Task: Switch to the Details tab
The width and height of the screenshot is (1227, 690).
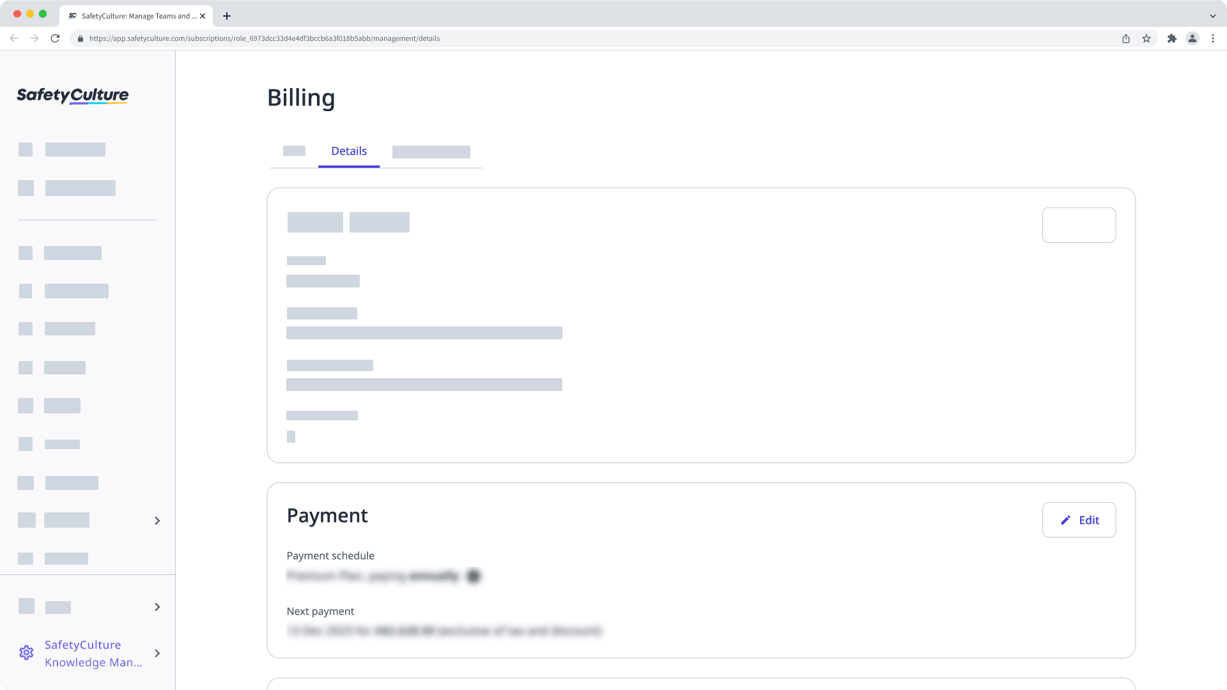Action: click(x=349, y=151)
